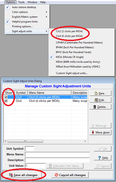Click the Menu Name text field
The height and width of the screenshot is (182, 116).
(x=57, y=154)
